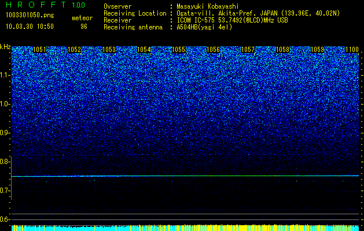Click the 'Receiving antenna' label
Viewport: 364px width, 231px height.
[133, 27]
